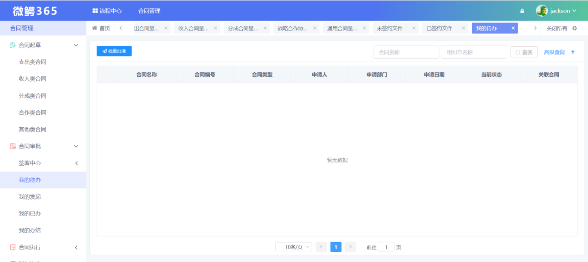Close the 已签约文件 tab via its X
Viewport: 588px width, 262px height.
coord(463,28)
